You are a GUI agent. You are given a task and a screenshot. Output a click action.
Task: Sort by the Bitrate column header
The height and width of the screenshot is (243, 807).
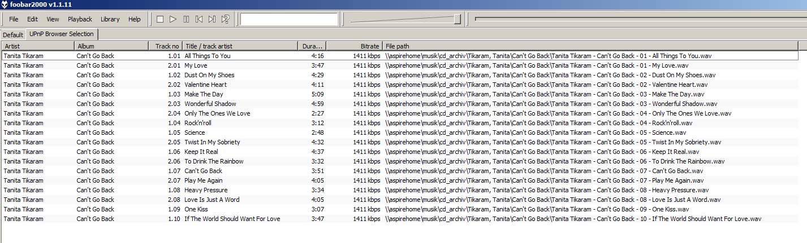point(353,46)
